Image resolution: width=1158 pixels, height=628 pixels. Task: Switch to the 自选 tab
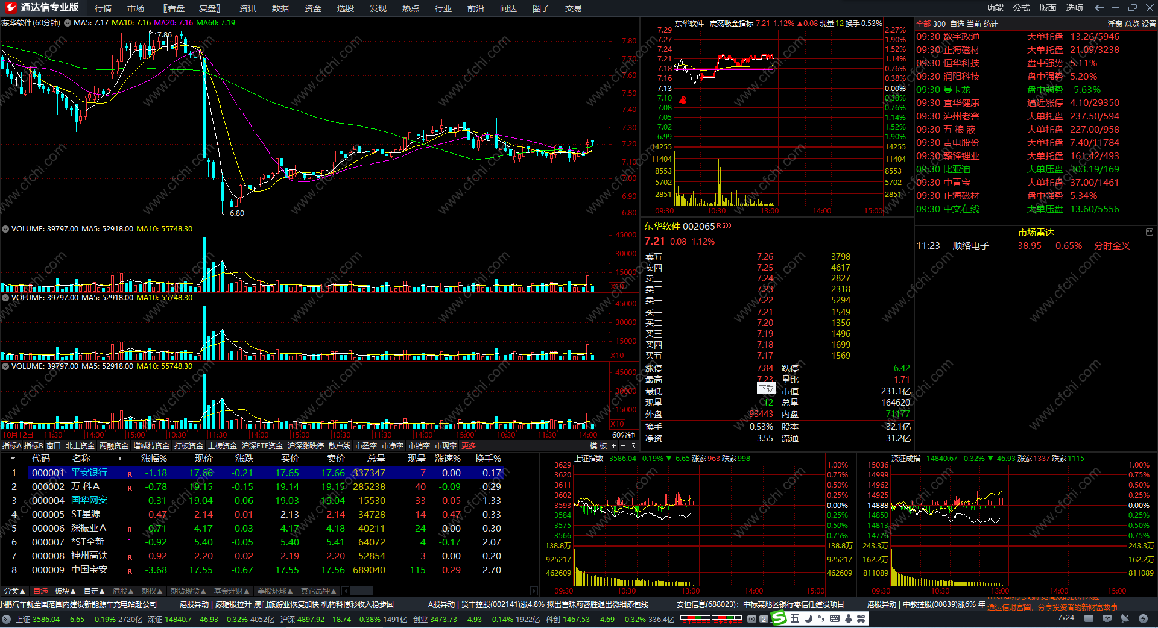(40, 591)
